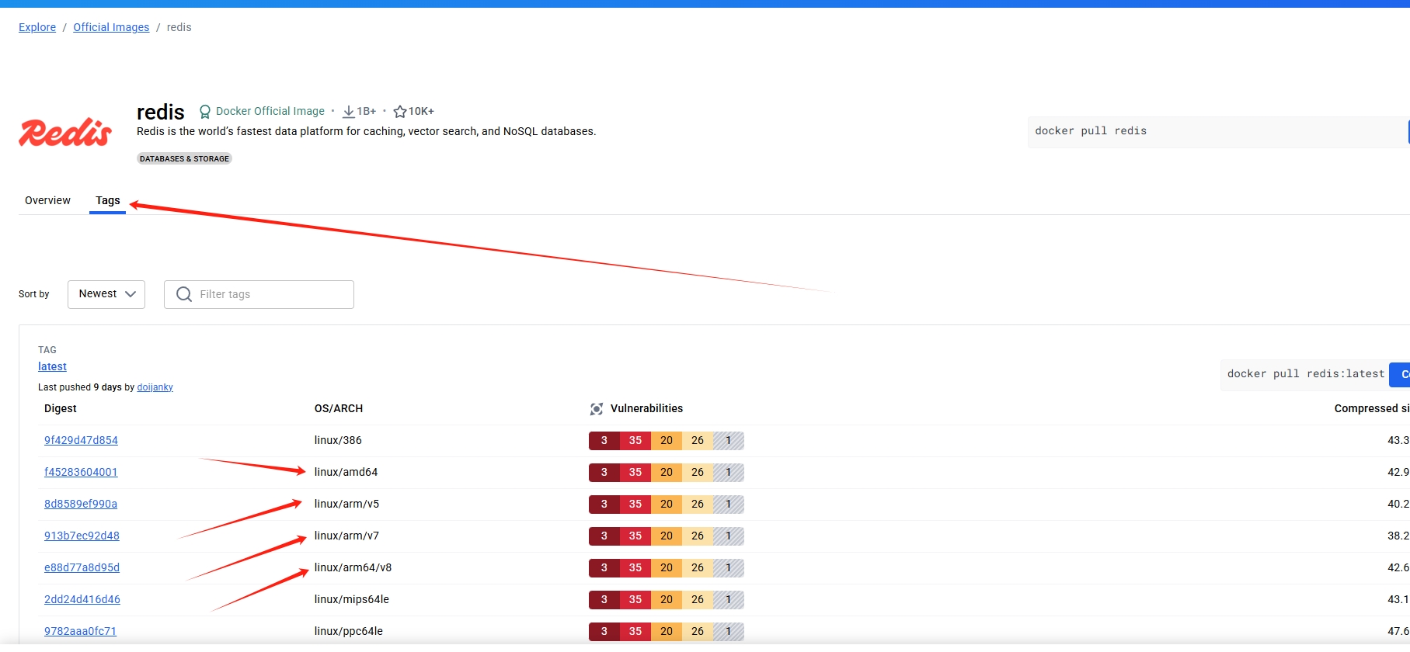Click the linux/ppc64le architecture text
The width and height of the screenshot is (1410, 652).
click(x=349, y=631)
